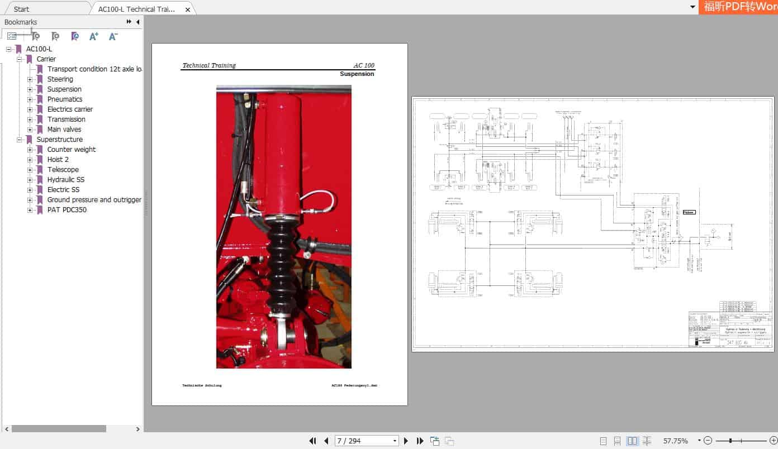The height and width of the screenshot is (449, 778).
Task: Select the bookmark Options icon
Action: click(x=12, y=36)
